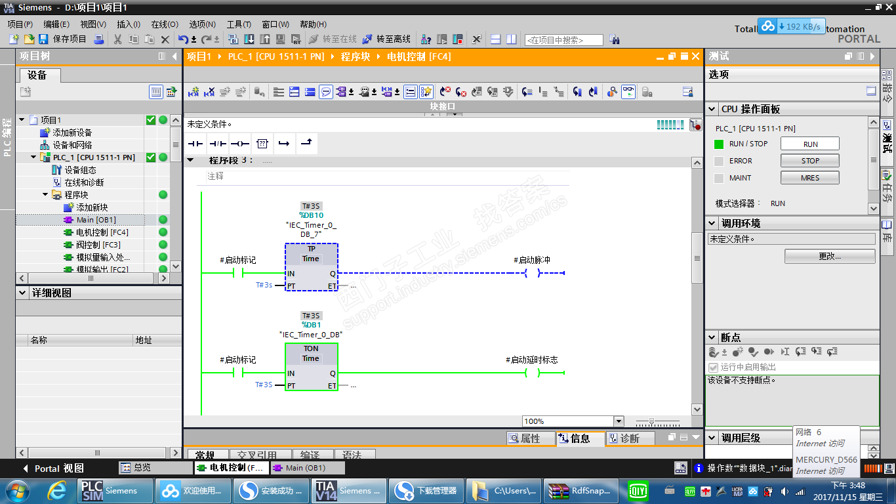Viewport: 896px width, 504px height.
Task: Save the project with 保存项目
Action: click(63, 39)
